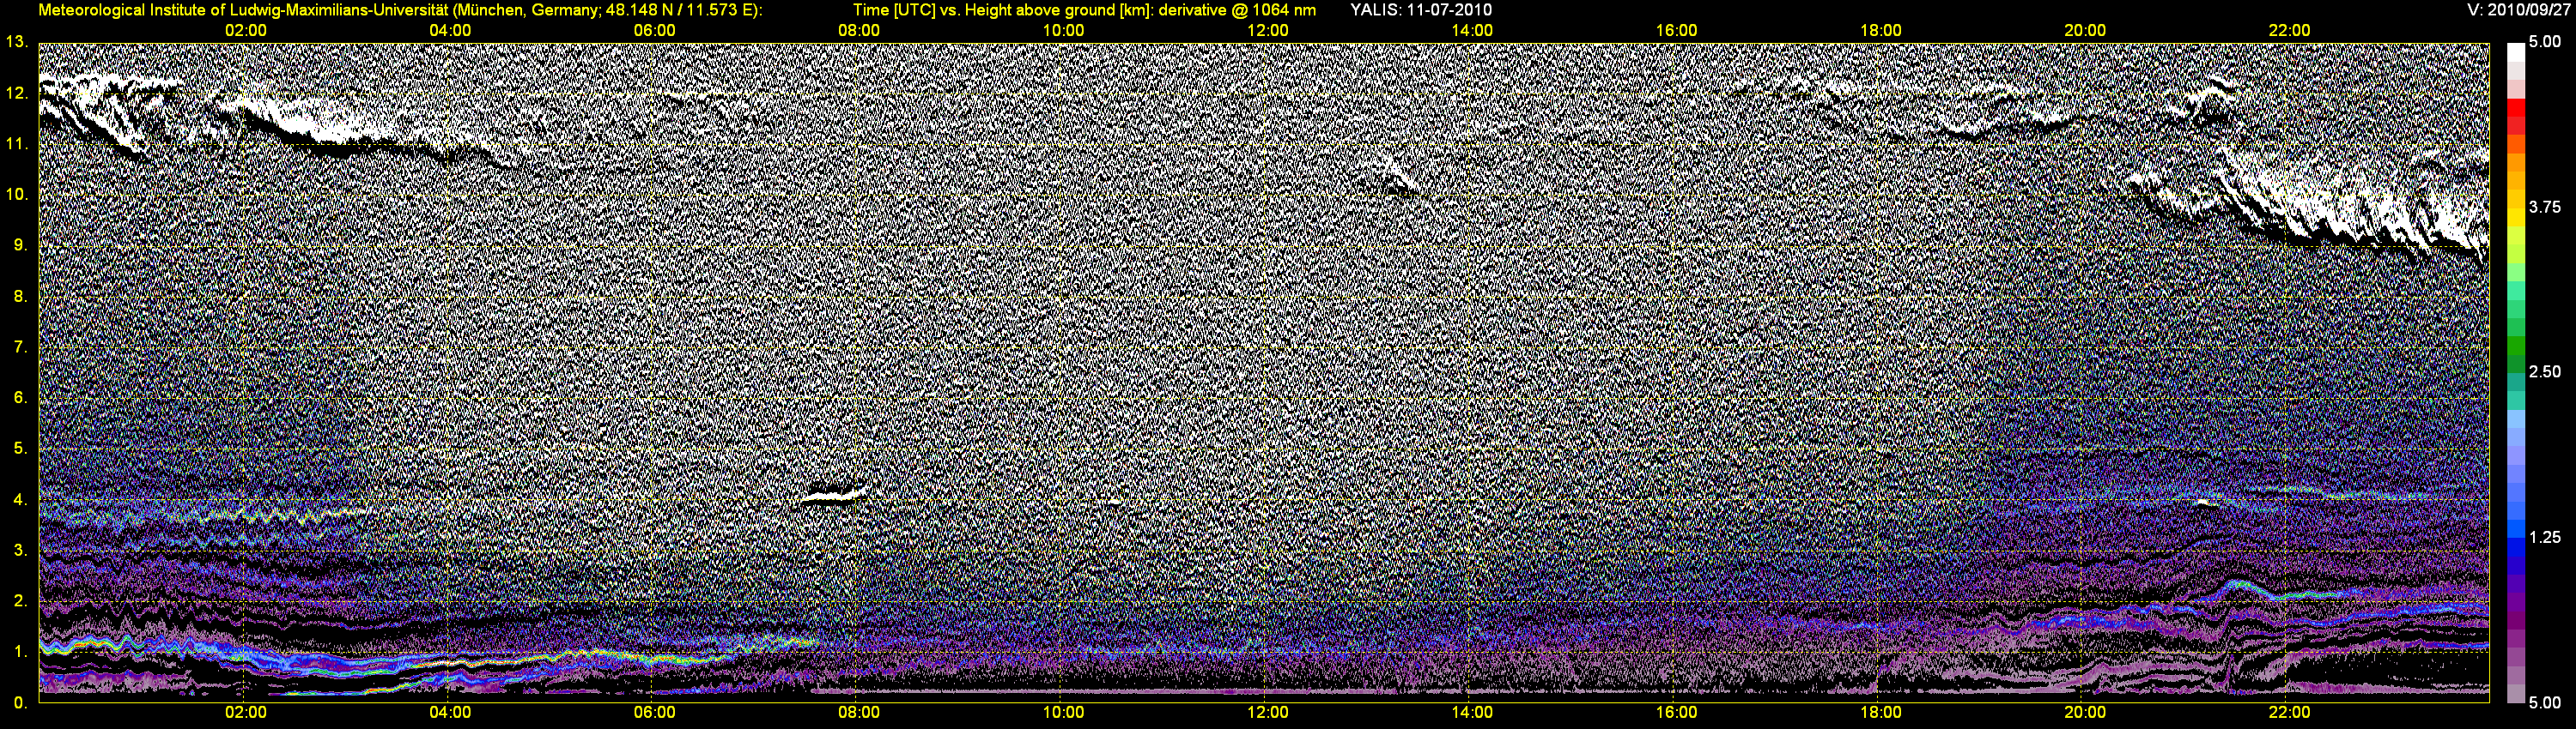The height and width of the screenshot is (729, 2576).
Task: Click the 14:00 label on the bottom time axis
Action: pyautogui.click(x=1472, y=713)
